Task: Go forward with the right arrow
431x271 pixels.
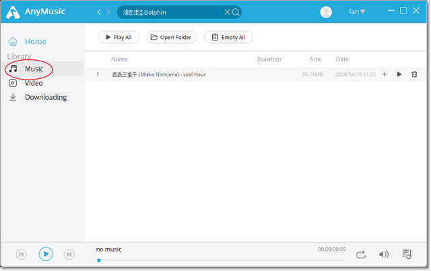Action: pyautogui.click(x=109, y=12)
